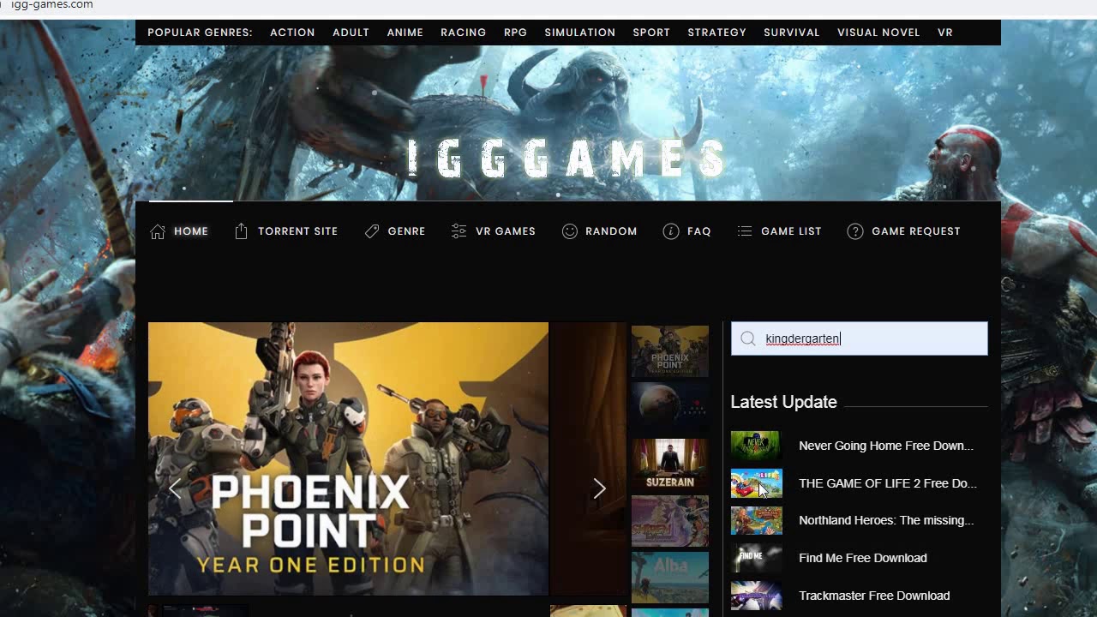Screen dimensions: 1097x617
Task: Click the Home house icon
Action: click(x=158, y=231)
